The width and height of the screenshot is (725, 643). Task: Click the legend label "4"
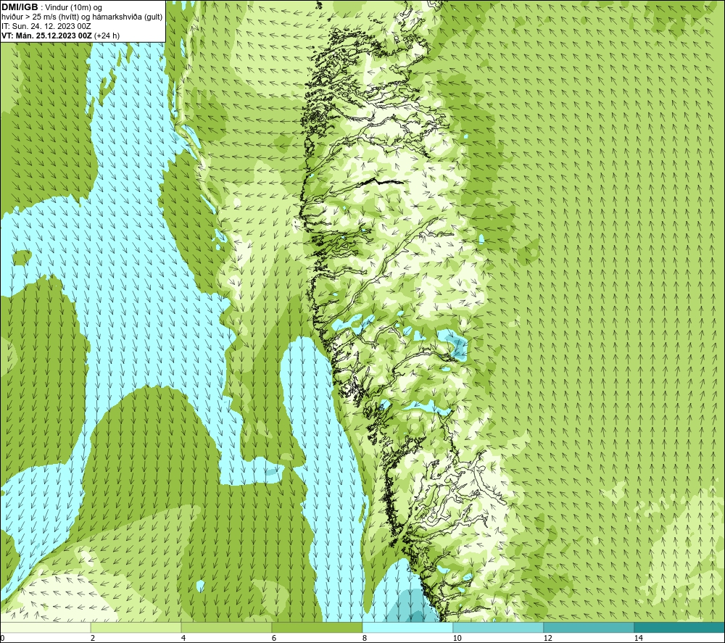pyautogui.click(x=183, y=639)
